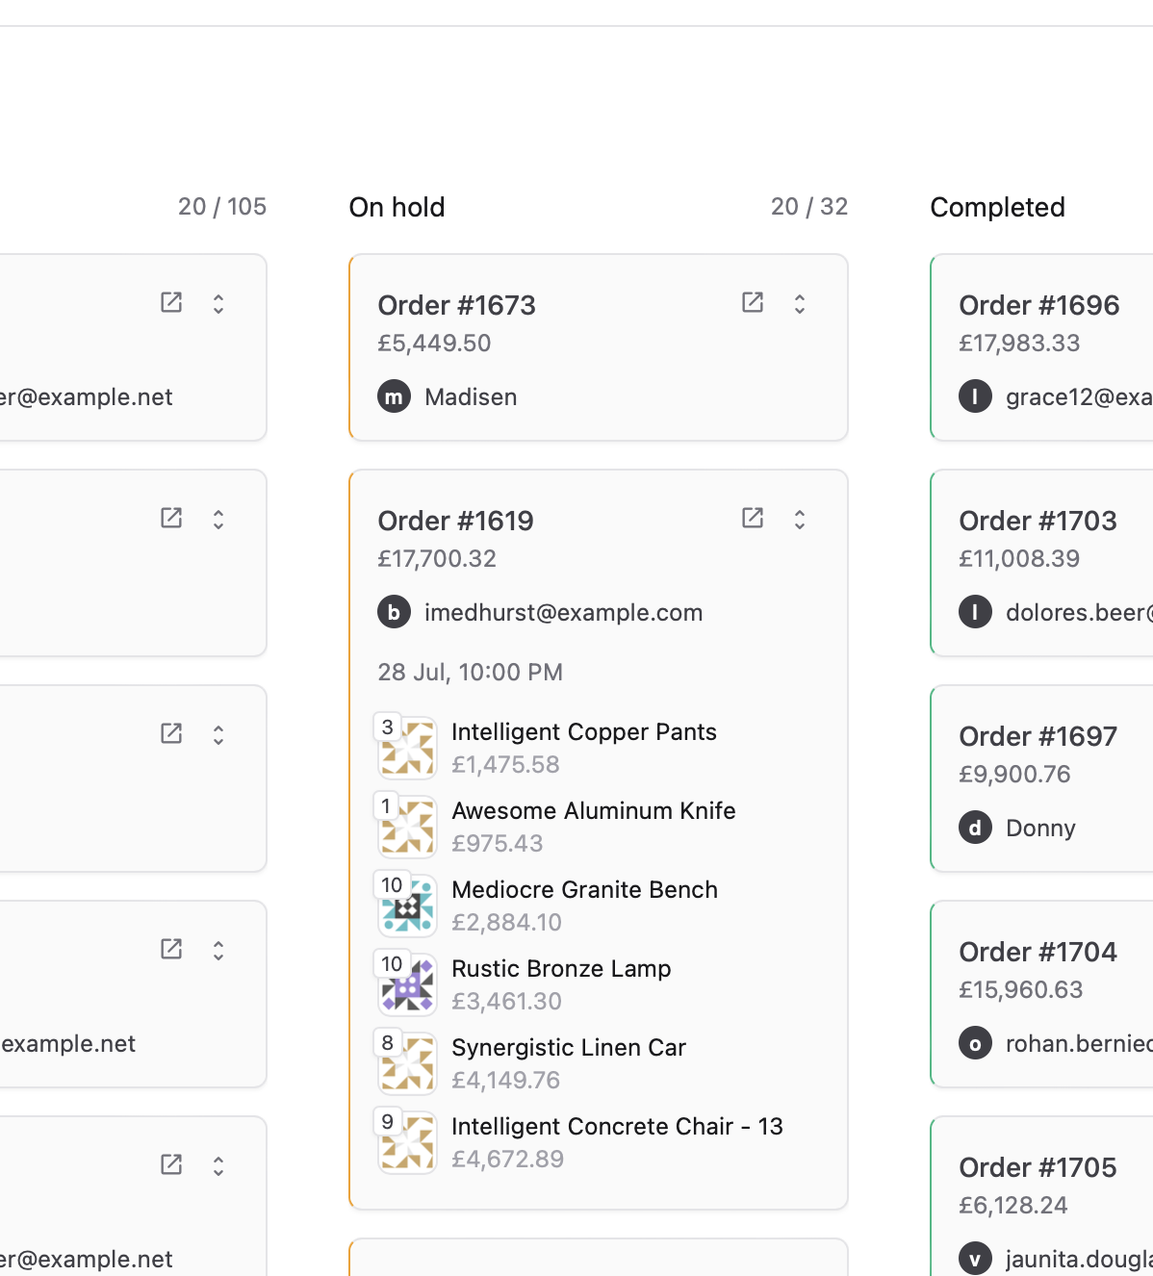This screenshot has width=1153, height=1276.
Task: Select the On hold column header
Action: click(397, 207)
